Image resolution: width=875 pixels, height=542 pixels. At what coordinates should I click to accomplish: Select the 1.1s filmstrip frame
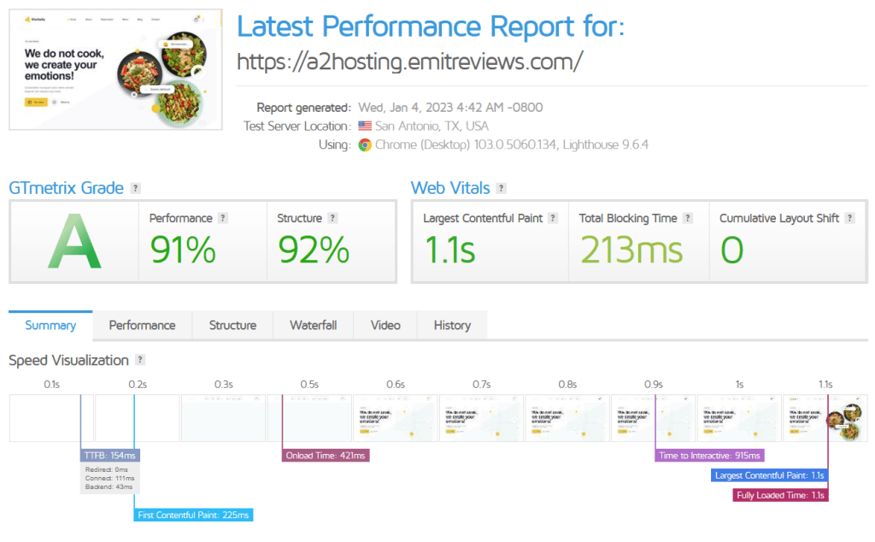[825, 418]
